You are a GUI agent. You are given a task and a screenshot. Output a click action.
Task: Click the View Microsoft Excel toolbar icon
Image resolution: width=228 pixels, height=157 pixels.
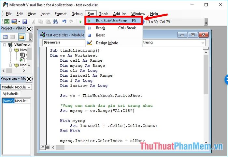[7, 22]
